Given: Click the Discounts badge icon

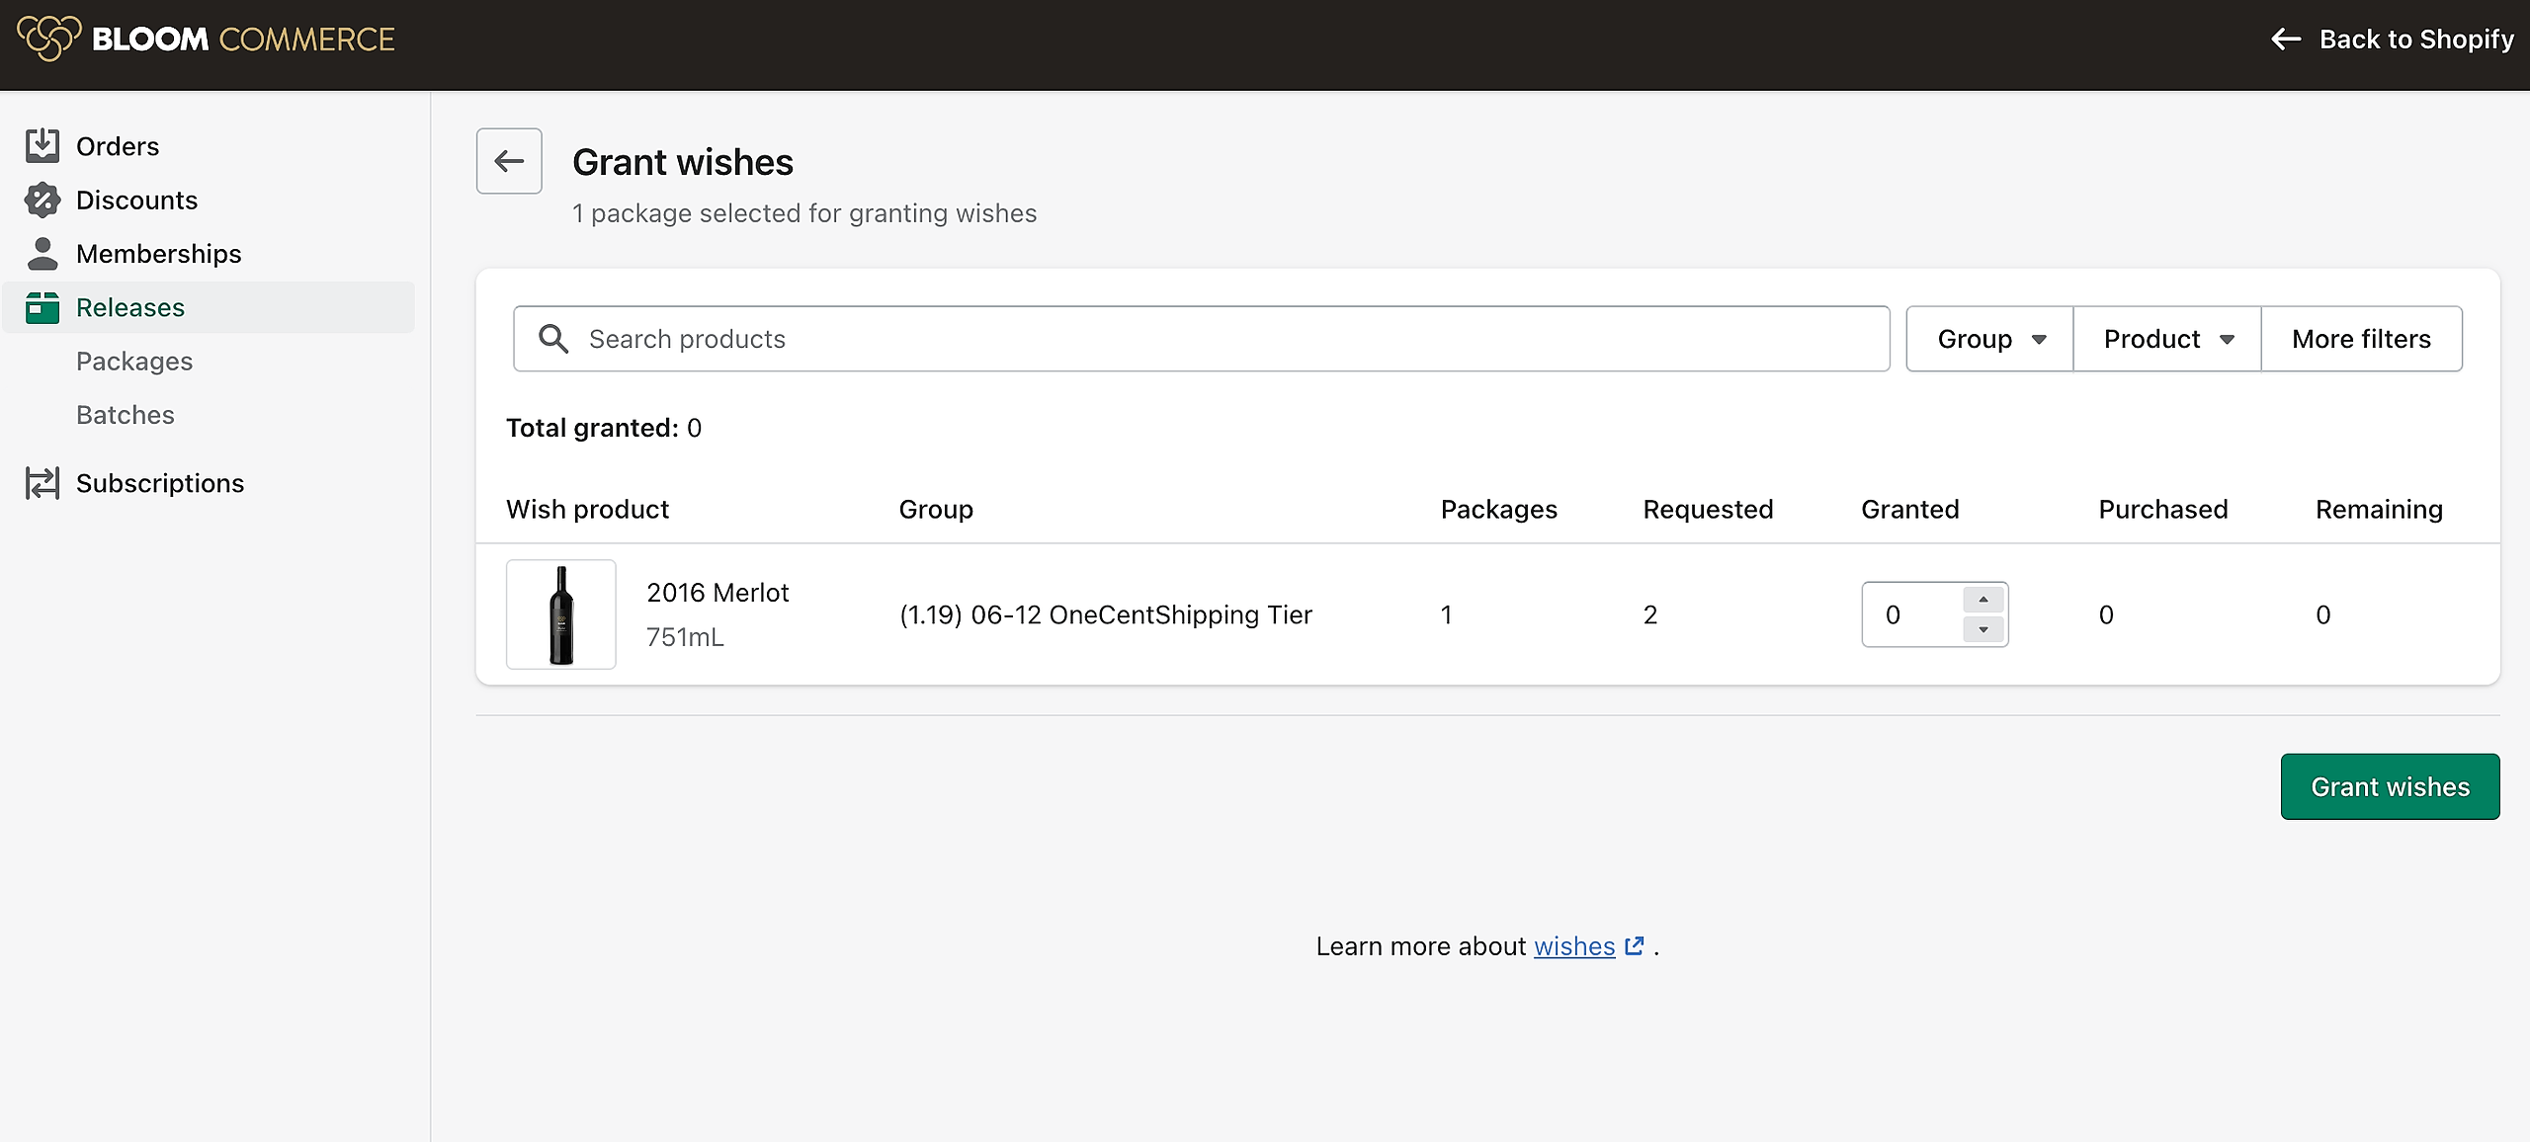Looking at the screenshot, I should [42, 200].
